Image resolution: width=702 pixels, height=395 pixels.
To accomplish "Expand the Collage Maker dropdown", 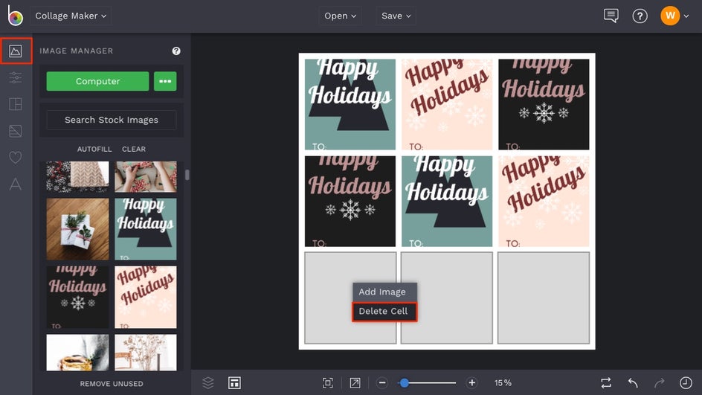I will pos(71,16).
